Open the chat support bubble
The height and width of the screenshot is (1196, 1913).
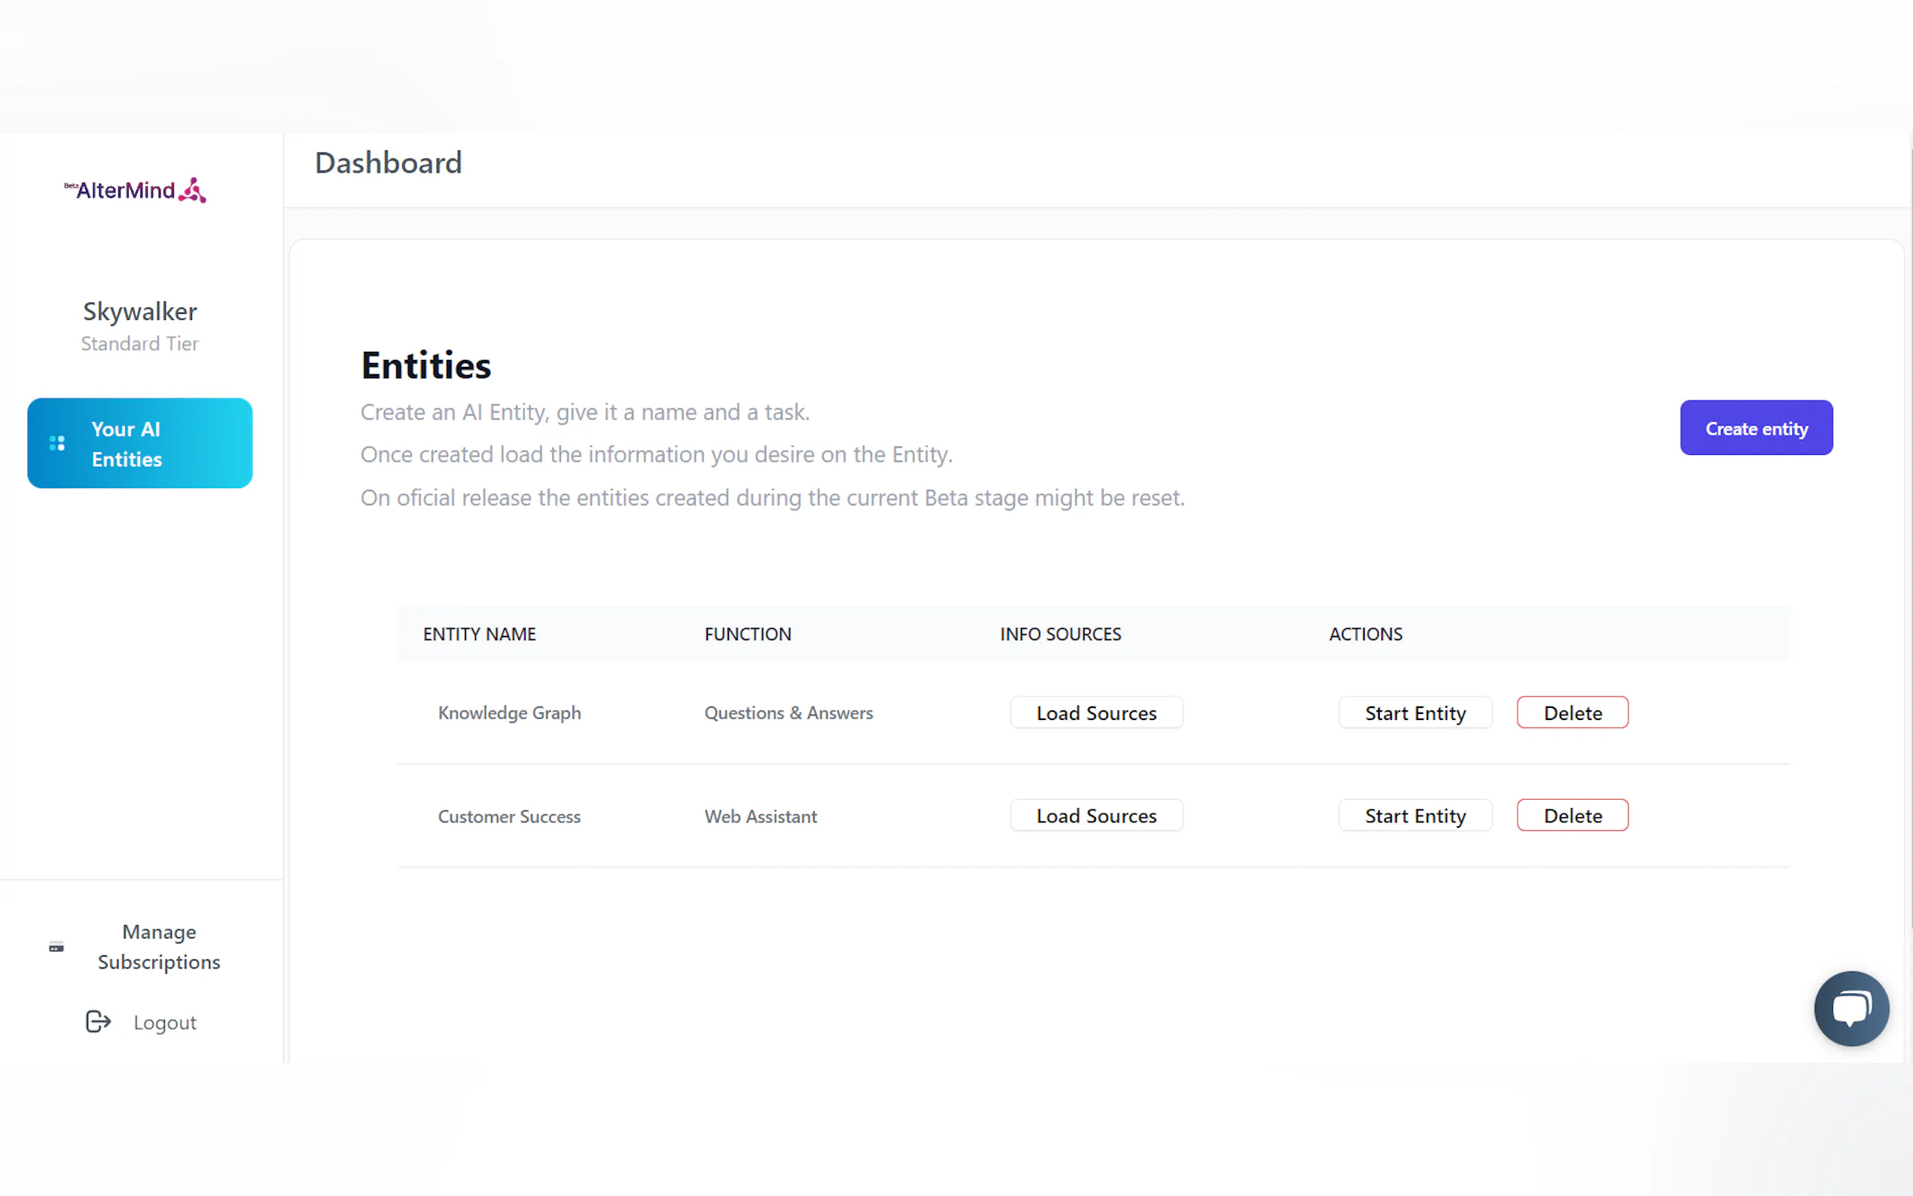coord(1850,1008)
